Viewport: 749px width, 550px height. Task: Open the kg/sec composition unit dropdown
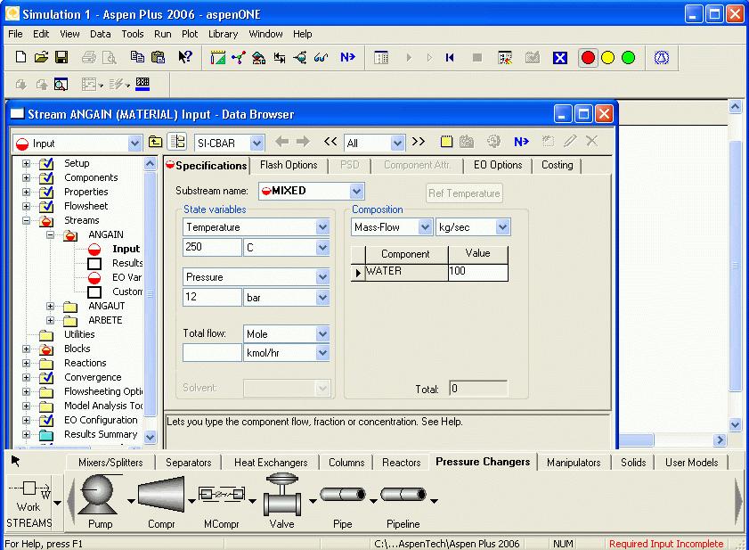tap(502, 227)
